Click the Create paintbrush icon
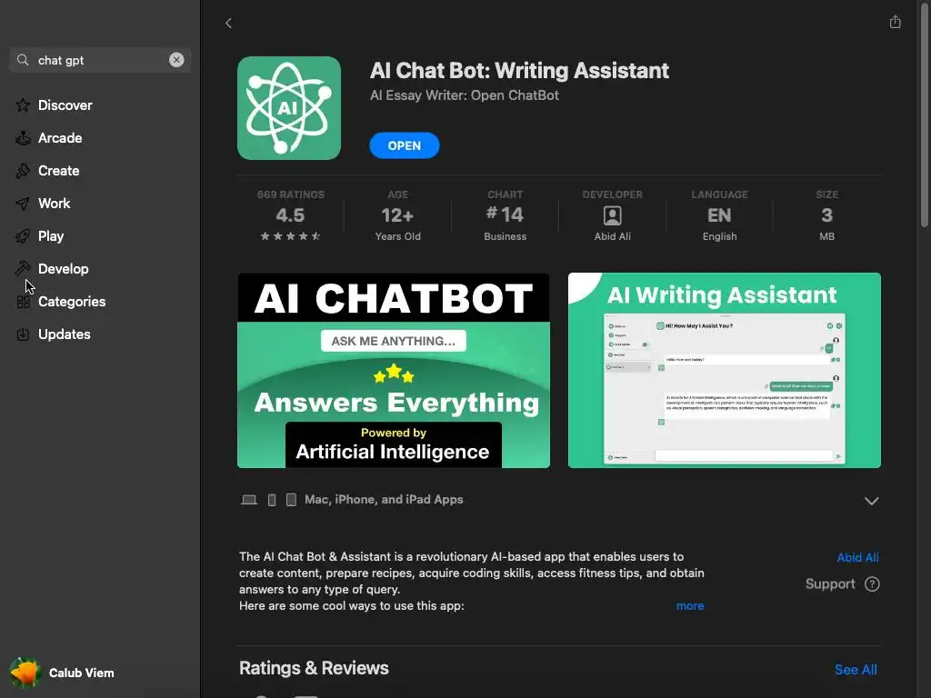Viewport: 931px width, 698px height. (23, 171)
